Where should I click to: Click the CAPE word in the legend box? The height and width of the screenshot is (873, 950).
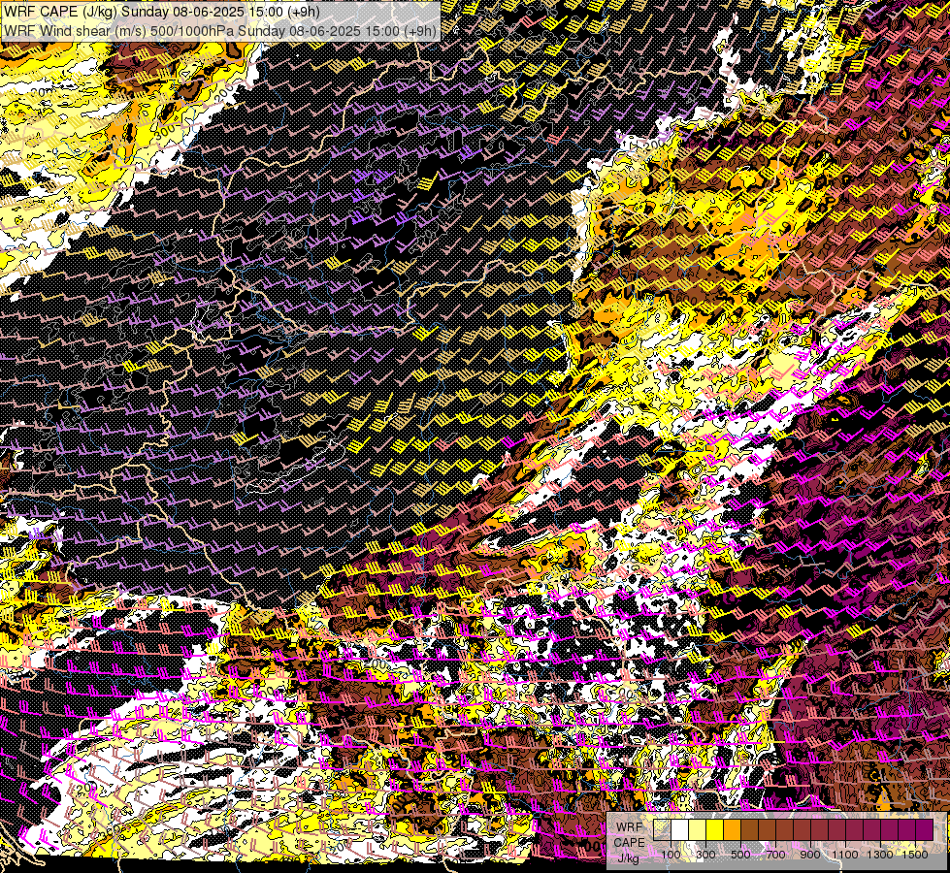click(630, 843)
